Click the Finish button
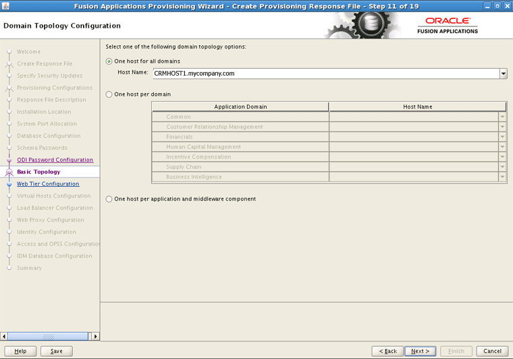The height and width of the screenshot is (359, 513). (456, 351)
